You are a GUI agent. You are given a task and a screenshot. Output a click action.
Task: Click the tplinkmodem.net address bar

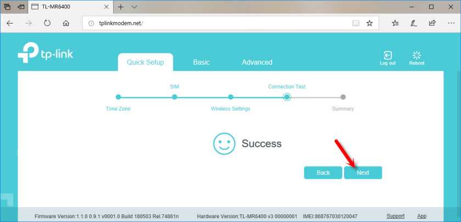(x=220, y=24)
